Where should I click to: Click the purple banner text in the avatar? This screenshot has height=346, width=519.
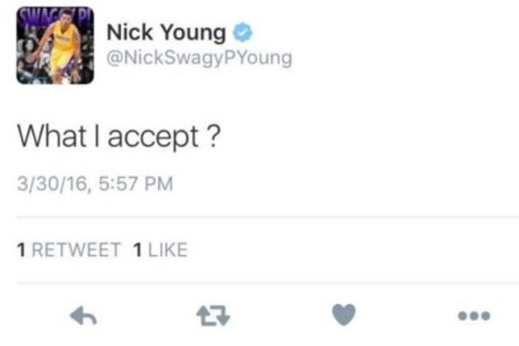[x=54, y=15]
